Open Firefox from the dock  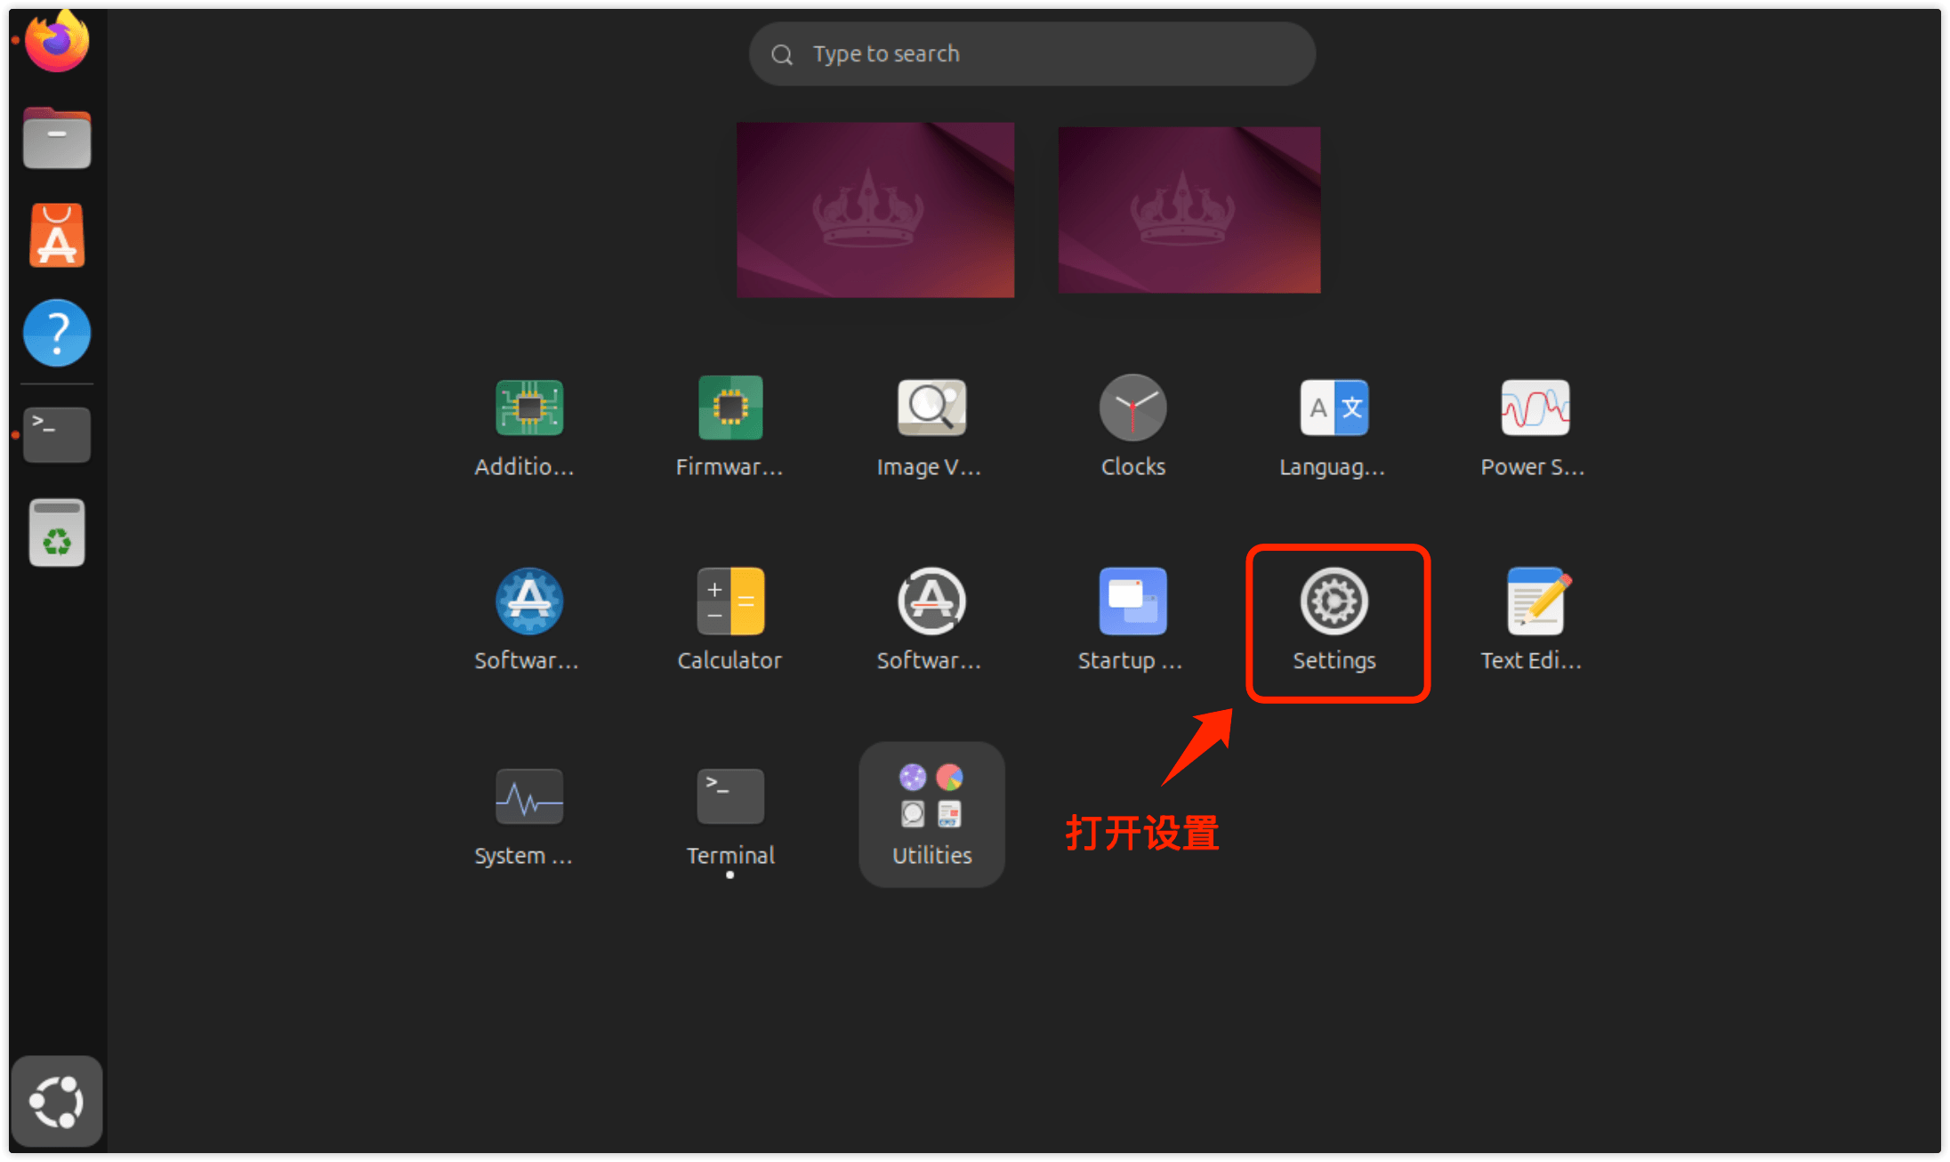57,41
